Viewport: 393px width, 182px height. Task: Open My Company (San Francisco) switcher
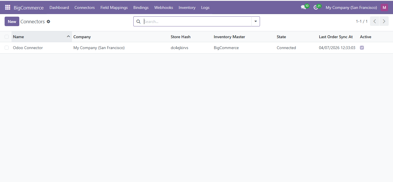point(351,7)
